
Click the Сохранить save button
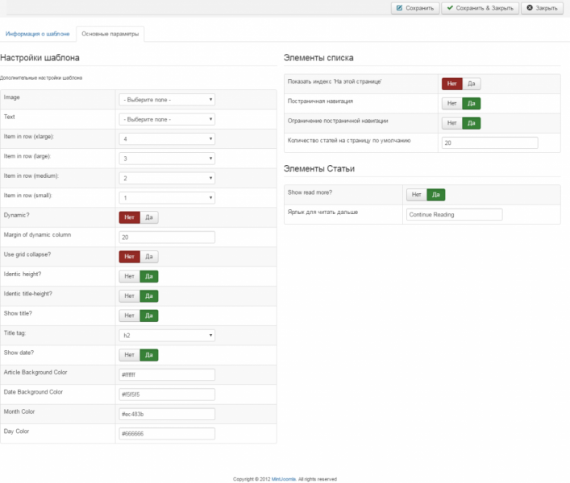click(414, 8)
